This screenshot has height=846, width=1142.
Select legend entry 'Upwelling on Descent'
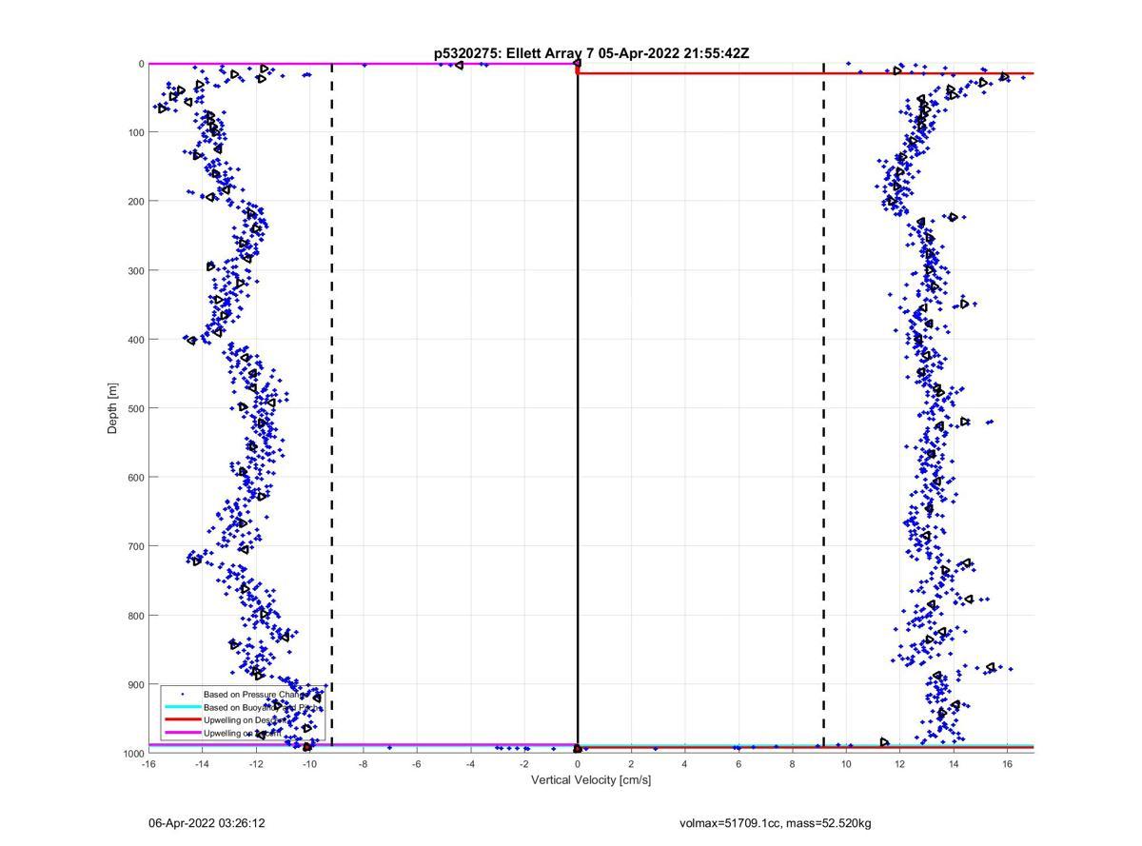(246, 720)
